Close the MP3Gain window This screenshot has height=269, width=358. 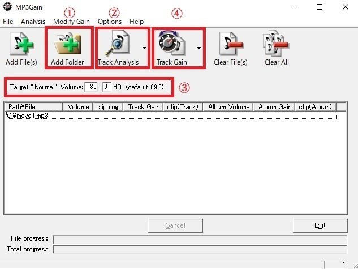[346, 7]
